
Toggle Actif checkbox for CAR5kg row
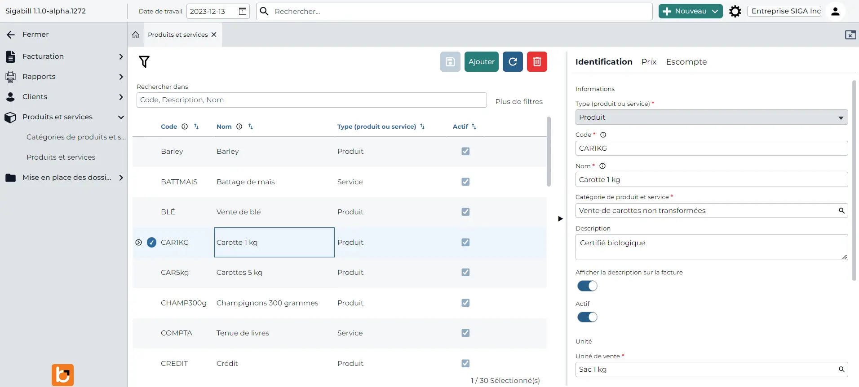click(465, 273)
